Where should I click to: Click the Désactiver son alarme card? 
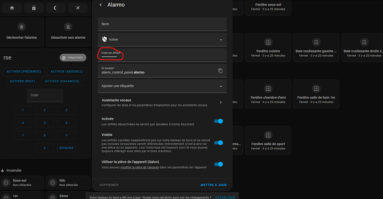coord(68,32)
